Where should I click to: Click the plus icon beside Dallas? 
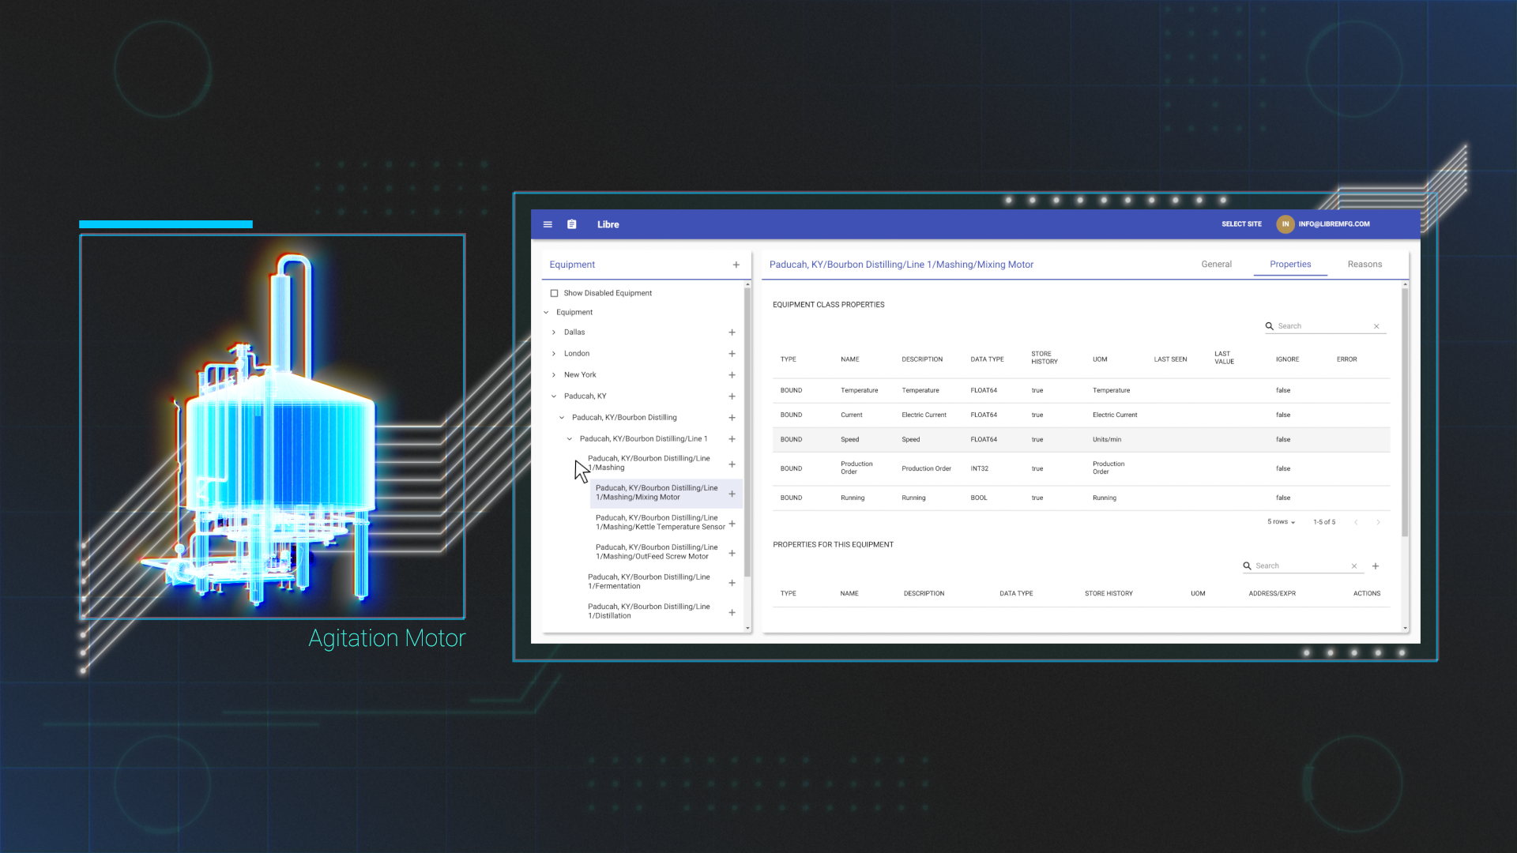(x=732, y=333)
